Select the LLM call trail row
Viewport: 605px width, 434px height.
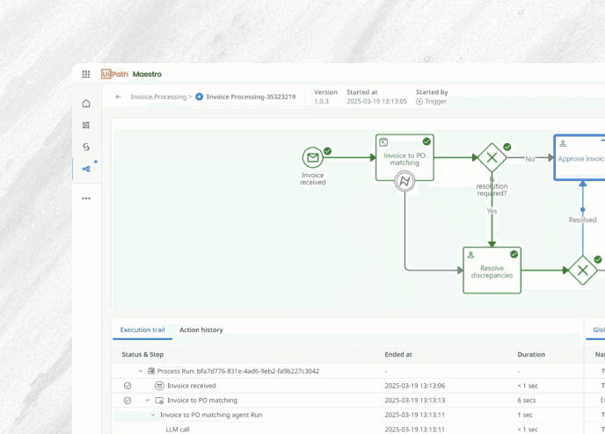tap(347, 429)
